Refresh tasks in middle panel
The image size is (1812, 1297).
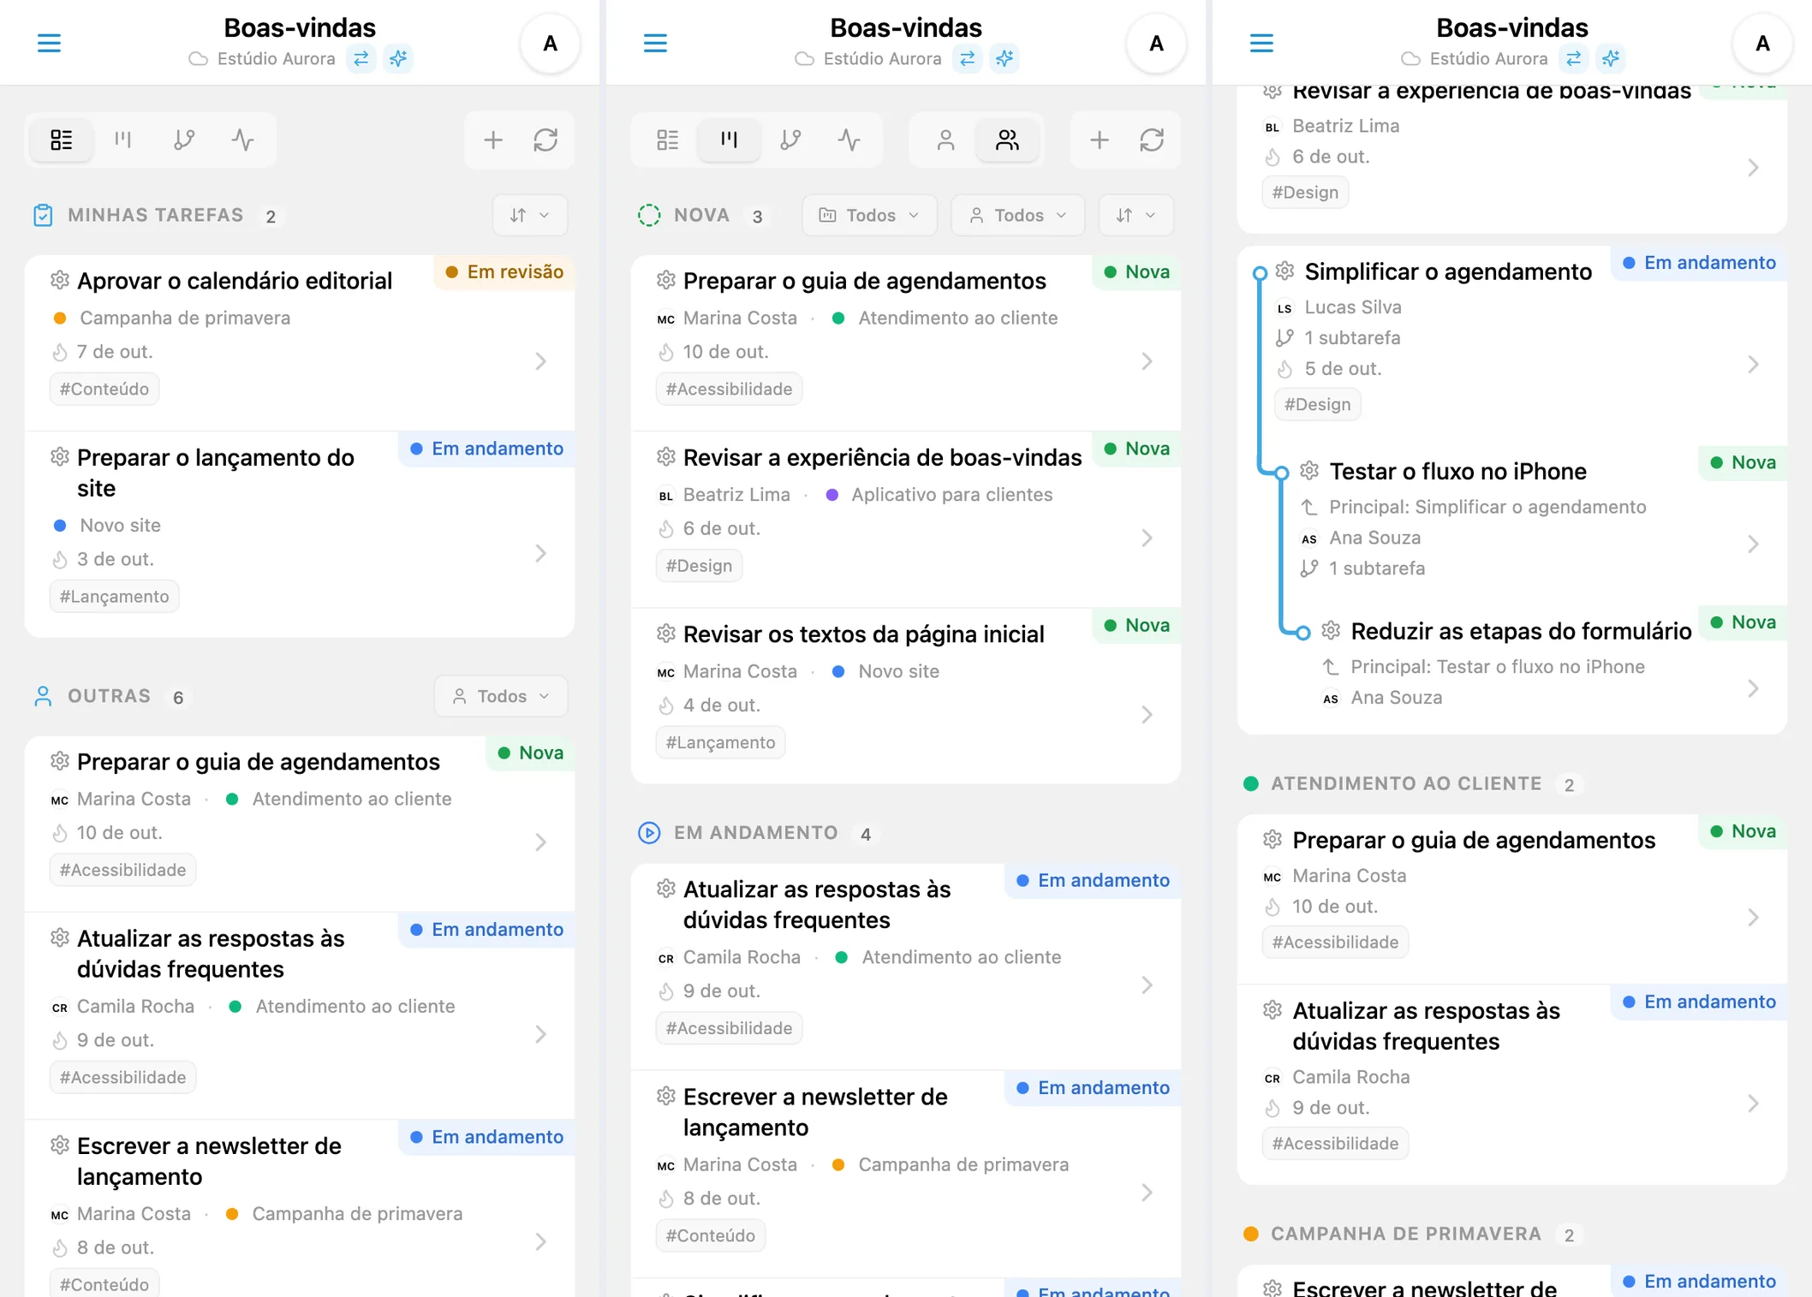(x=1153, y=140)
